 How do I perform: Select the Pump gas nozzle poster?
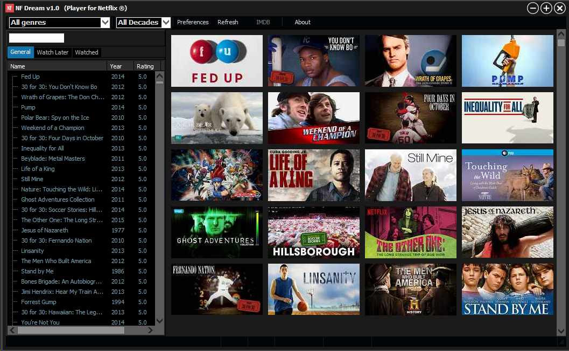point(507,61)
